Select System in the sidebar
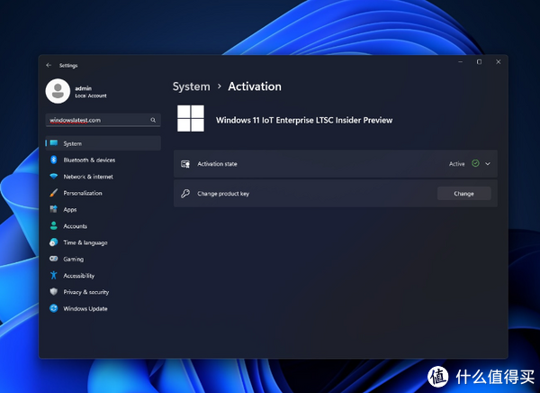 [103, 143]
